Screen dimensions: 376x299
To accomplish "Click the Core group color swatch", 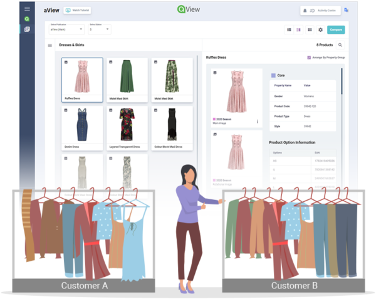I will tap(273, 75).
